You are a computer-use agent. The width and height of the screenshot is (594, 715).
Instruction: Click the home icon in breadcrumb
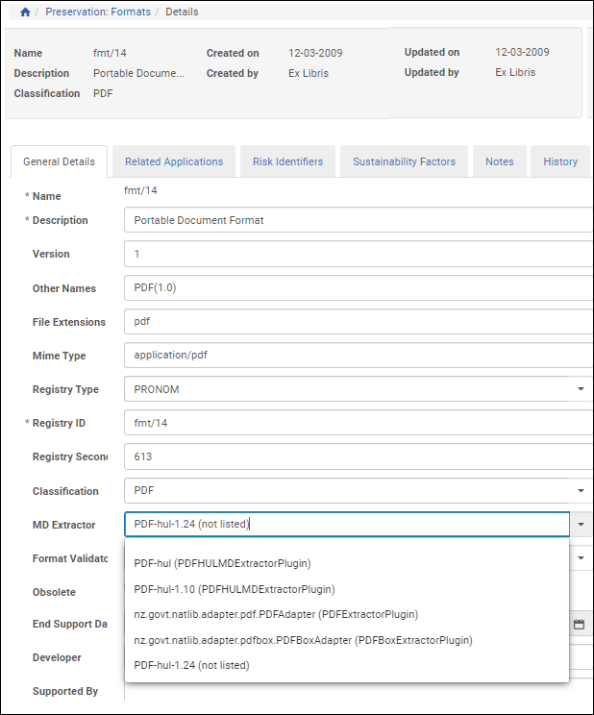pyautogui.click(x=25, y=12)
